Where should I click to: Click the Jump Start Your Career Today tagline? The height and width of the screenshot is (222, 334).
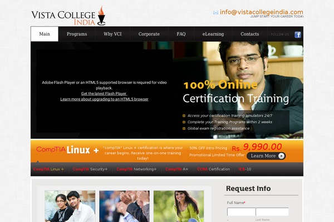[x=277, y=16]
